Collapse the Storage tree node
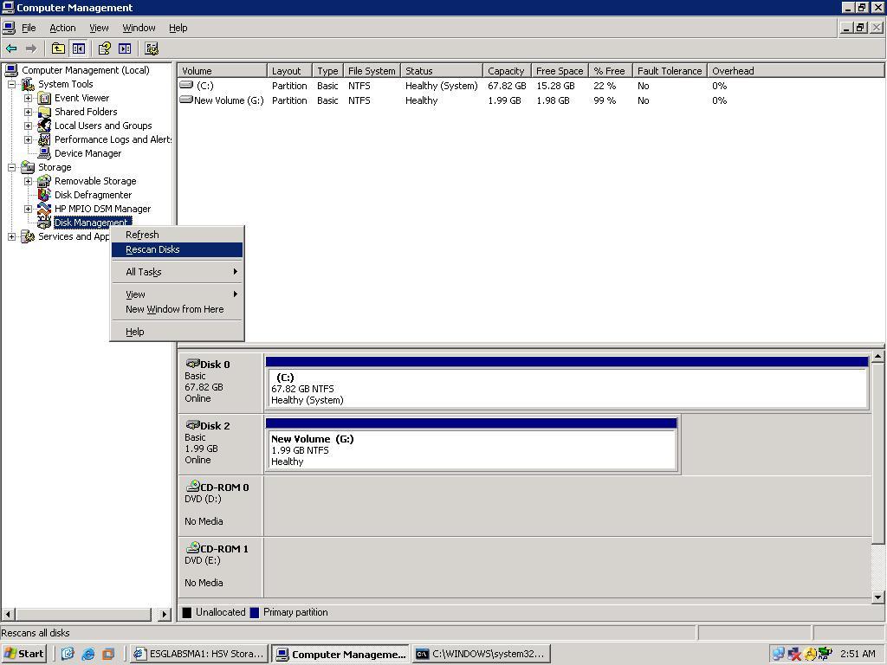The height and width of the screenshot is (665, 887). [x=12, y=167]
